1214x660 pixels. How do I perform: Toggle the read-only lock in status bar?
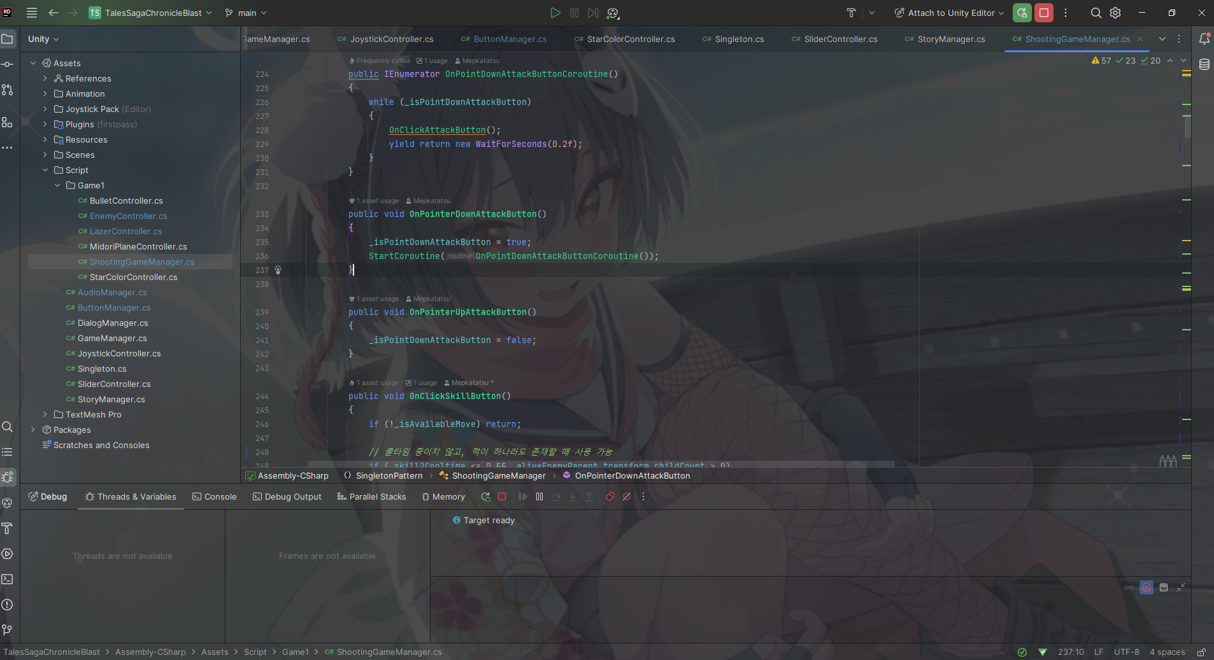(x=1201, y=652)
